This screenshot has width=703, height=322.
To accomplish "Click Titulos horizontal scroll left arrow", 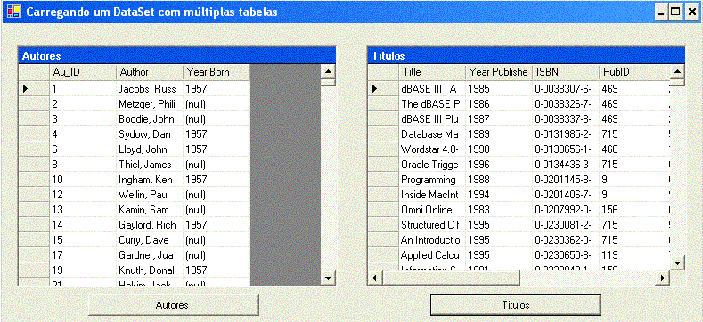I will [x=374, y=278].
